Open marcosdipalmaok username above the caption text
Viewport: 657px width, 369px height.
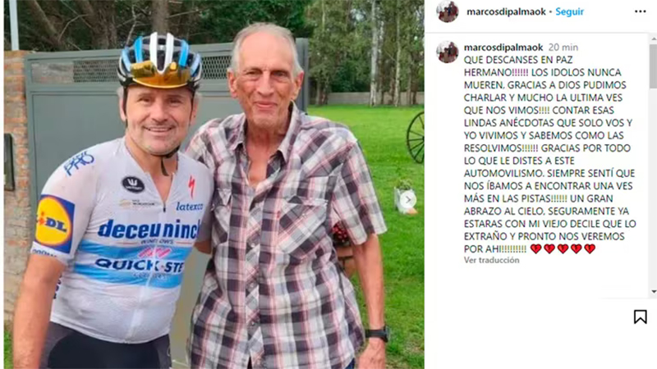pyautogui.click(x=503, y=48)
